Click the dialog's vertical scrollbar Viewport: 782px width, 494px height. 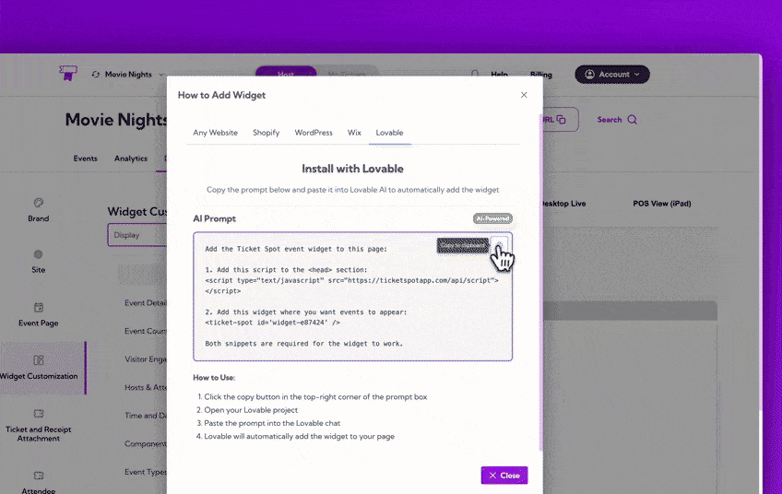click(x=540, y=282)
